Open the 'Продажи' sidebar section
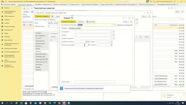The width and height of the screenshot is (186, 105). pyautogui.click(x=7, y=20)
